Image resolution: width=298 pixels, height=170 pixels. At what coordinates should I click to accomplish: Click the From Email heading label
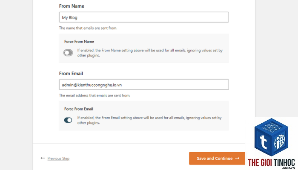pyautogui.click(x=71, y=74)
